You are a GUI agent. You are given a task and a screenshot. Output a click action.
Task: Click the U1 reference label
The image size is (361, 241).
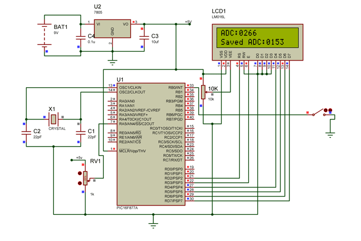[120, 79]
